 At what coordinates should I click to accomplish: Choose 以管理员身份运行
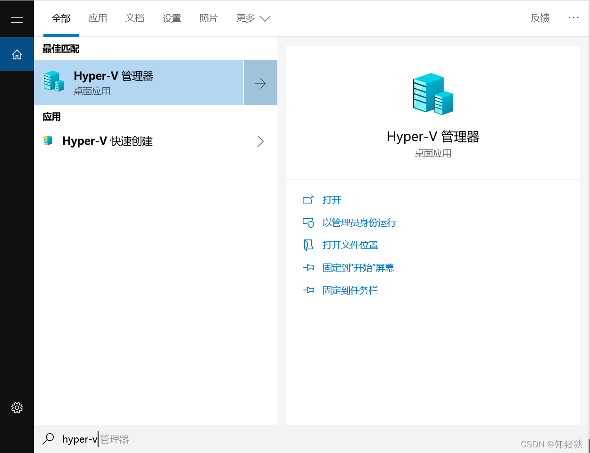359,222
